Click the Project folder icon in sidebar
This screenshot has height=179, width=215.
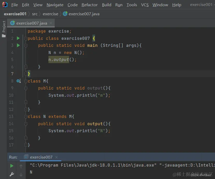[x=4, y=36]
